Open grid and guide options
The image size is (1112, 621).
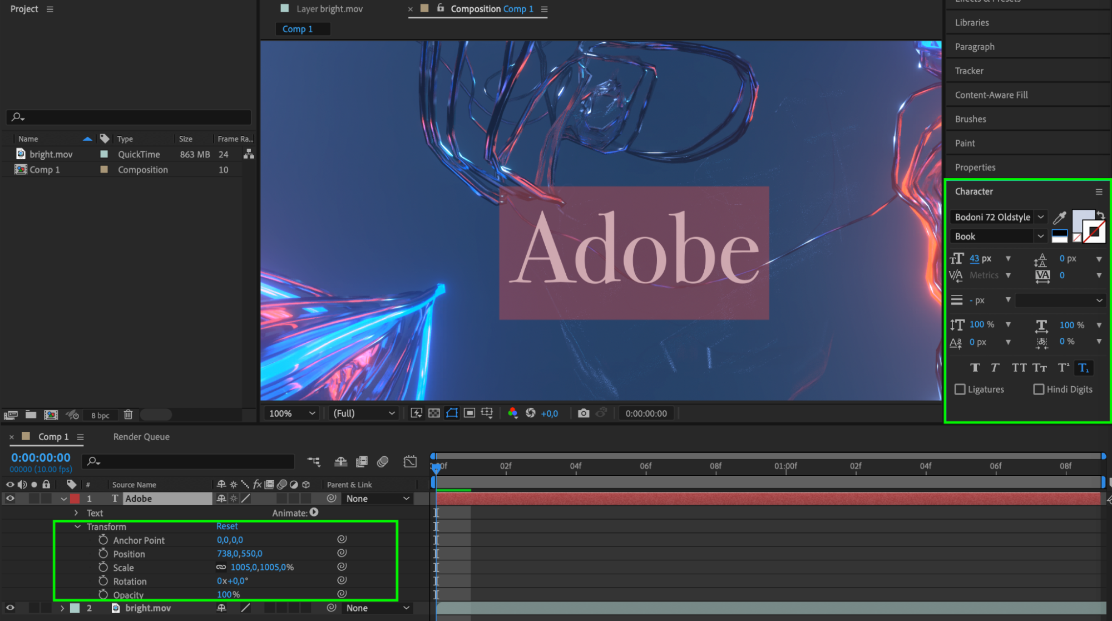(487, 413)
